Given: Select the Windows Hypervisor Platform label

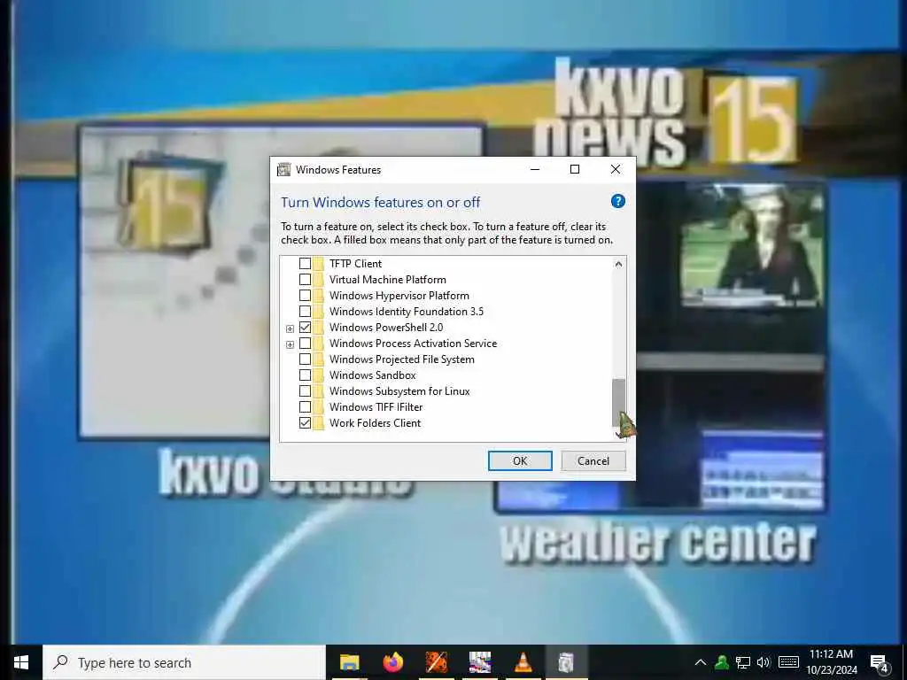Looking at the screenshot, I should [399, 296].
